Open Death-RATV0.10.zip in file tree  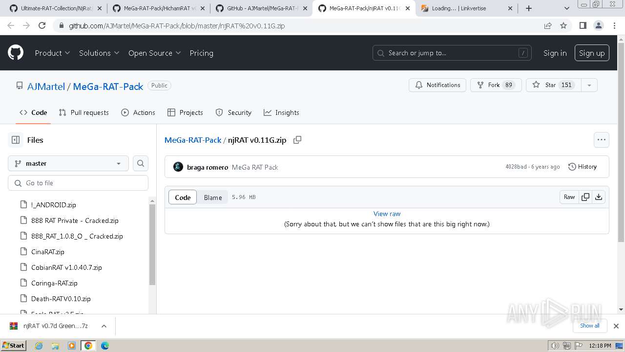(x=61, y=299)
